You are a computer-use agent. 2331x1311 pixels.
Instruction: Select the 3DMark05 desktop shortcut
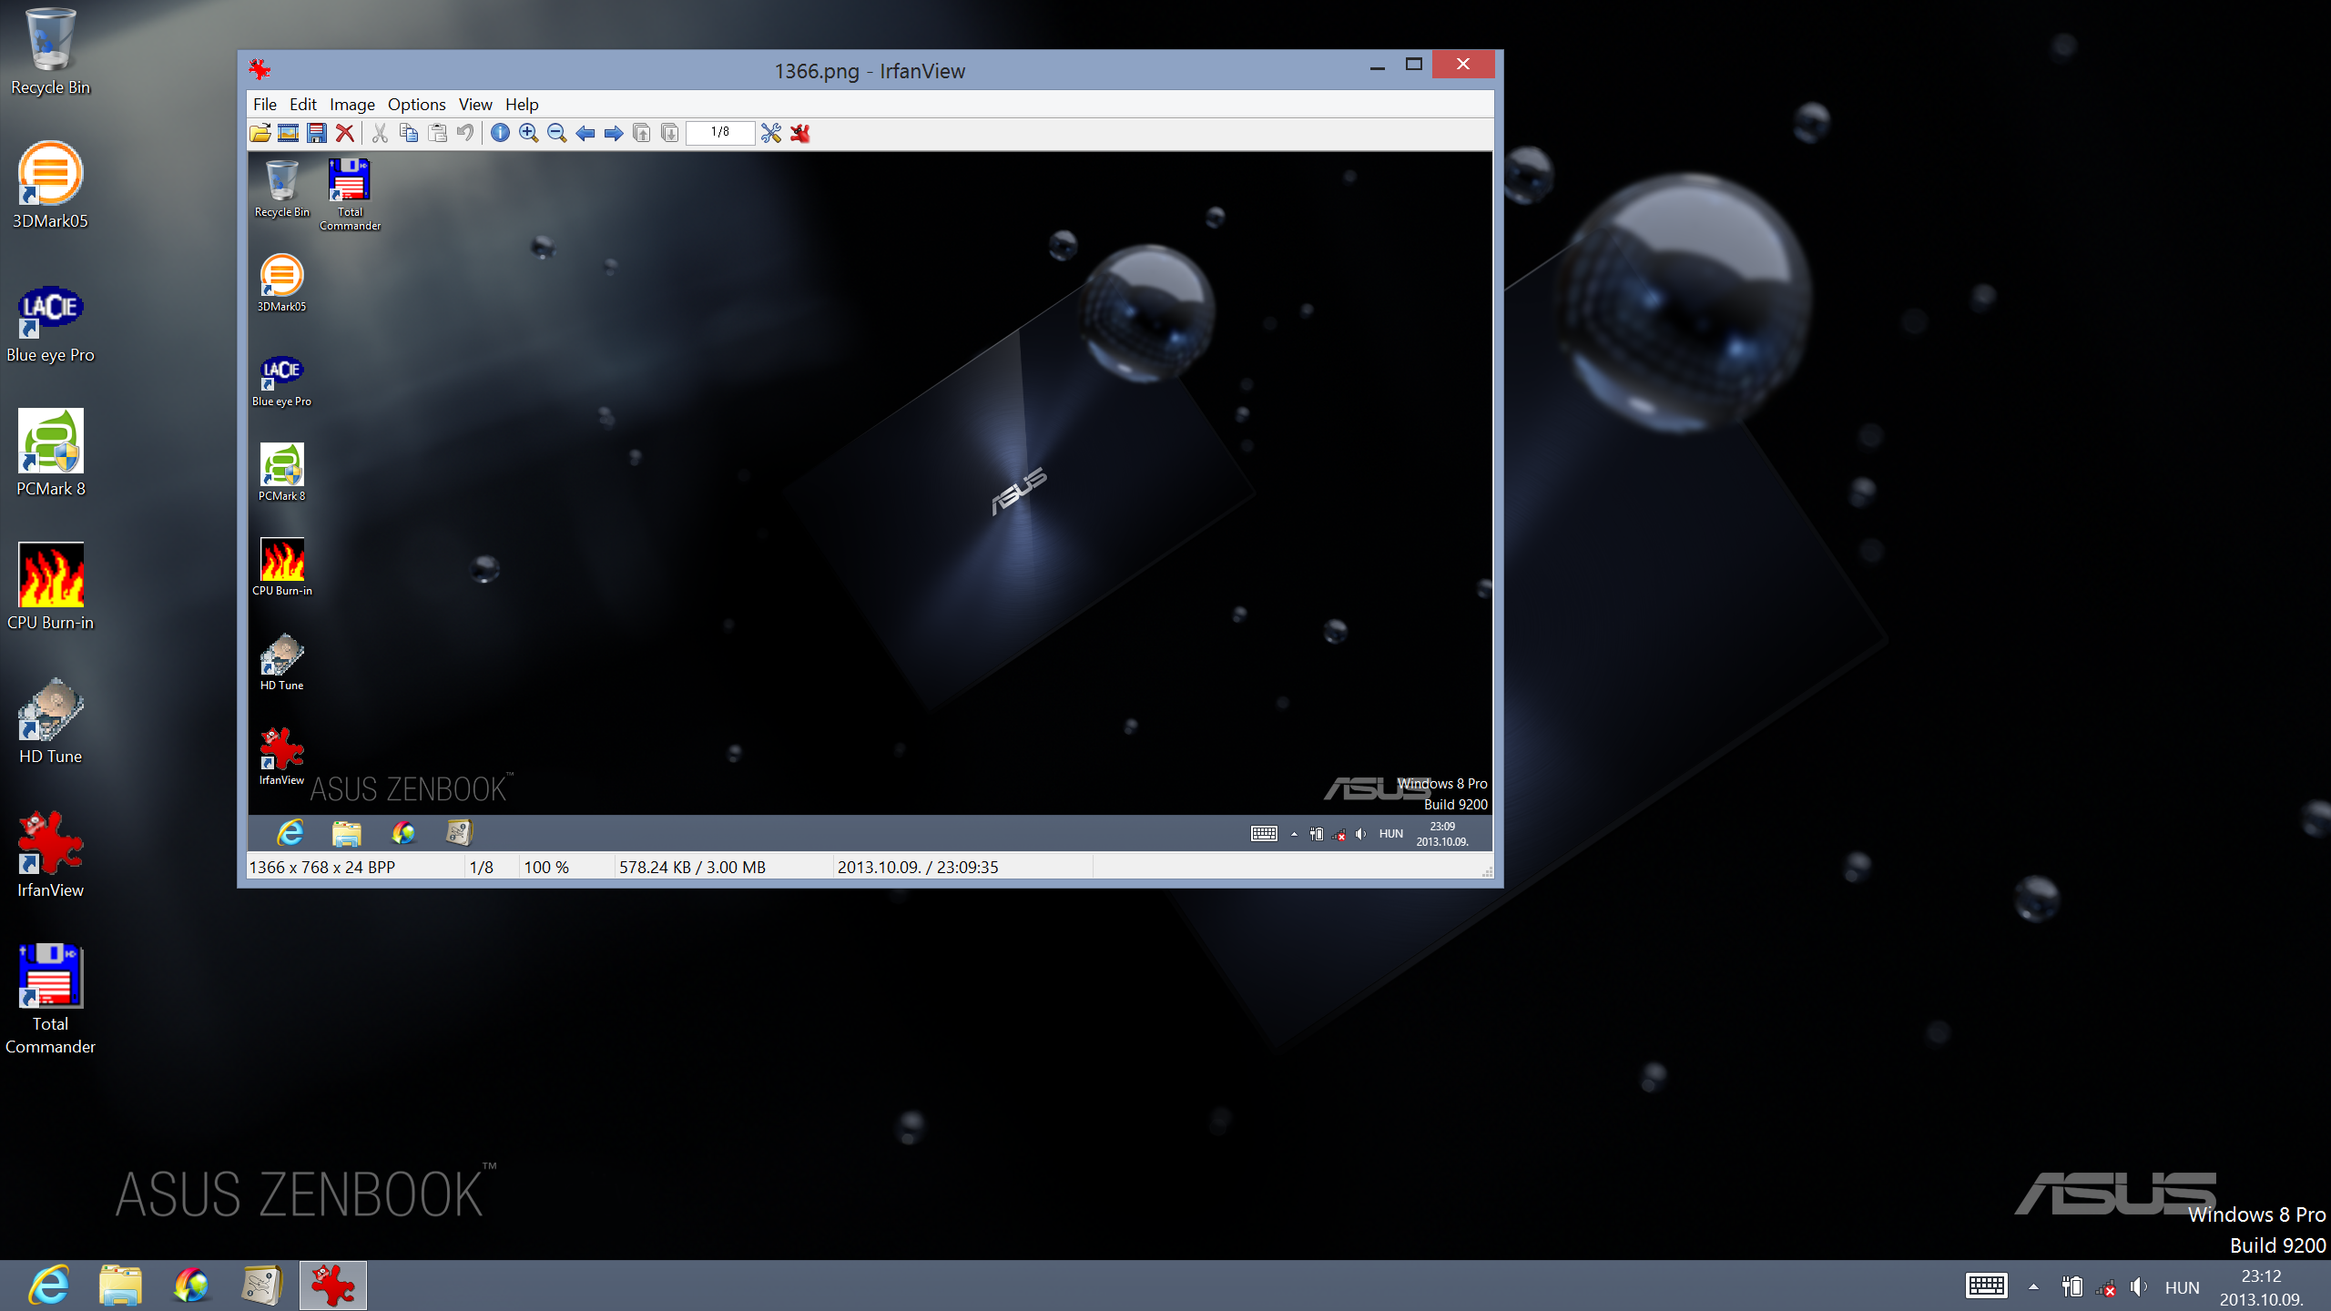[50, 186]
